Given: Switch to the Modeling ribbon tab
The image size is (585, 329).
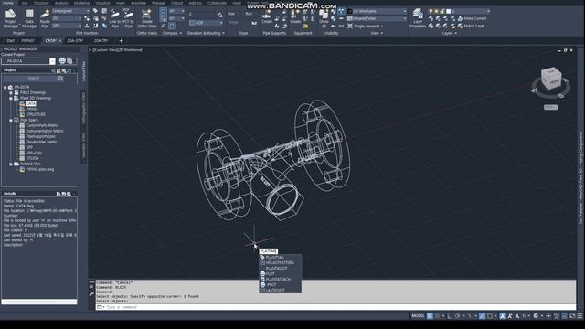Looking at the screenshot, I should (x=81, y=3).
